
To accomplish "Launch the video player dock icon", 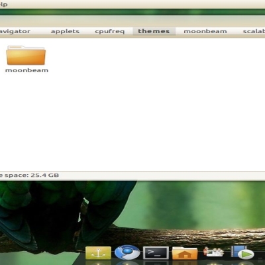I will 242,252.
